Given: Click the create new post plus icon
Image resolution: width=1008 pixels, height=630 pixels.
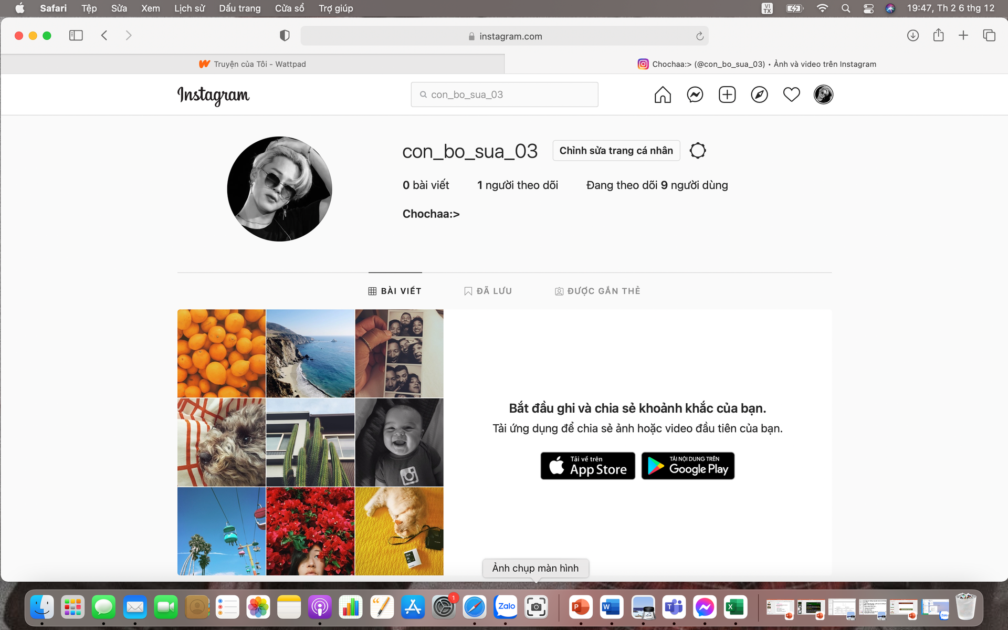Looking at the screenshot, I should pos(727,94).
